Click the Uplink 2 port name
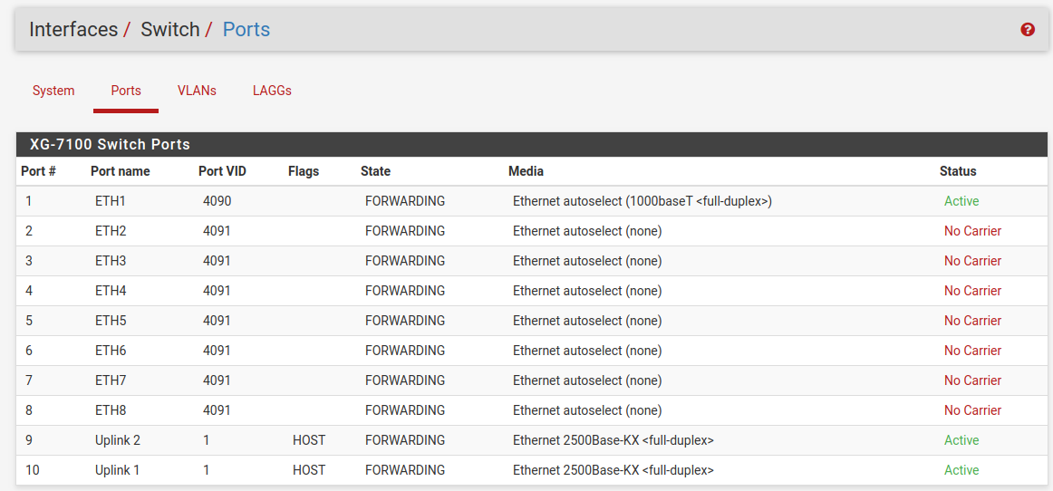1053x491 pixels. click(x=118, y=440)
